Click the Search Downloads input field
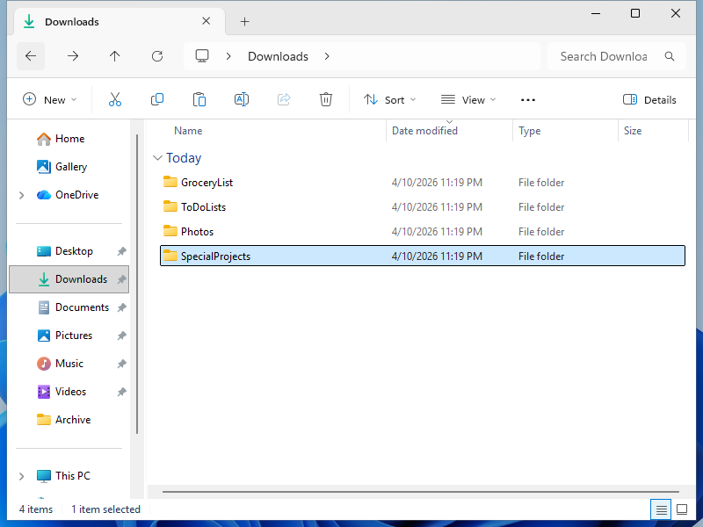Image resolution: width=703 pixels, height=527 pixels. click(617, 56)
